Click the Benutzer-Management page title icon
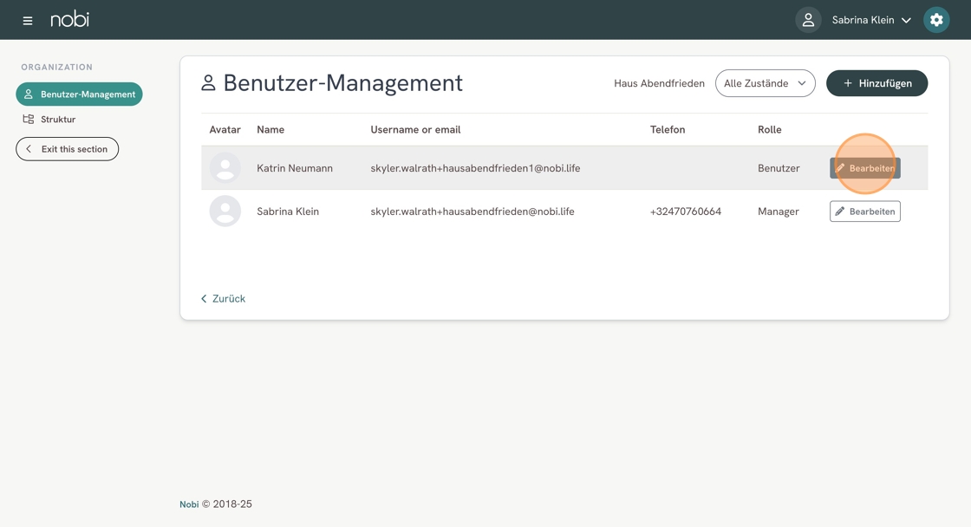Screen dimensions: 971x527 pos(208,83)
